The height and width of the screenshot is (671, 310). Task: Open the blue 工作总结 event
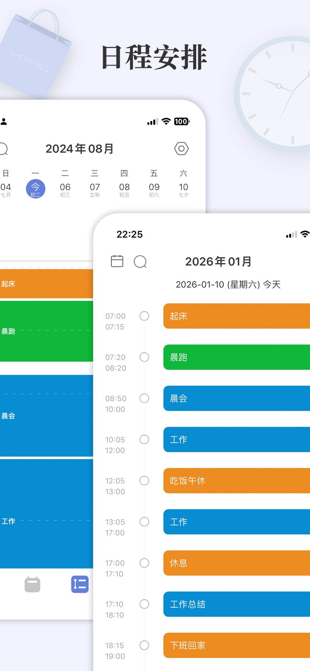pyautogui.click(x=237, y=604)
